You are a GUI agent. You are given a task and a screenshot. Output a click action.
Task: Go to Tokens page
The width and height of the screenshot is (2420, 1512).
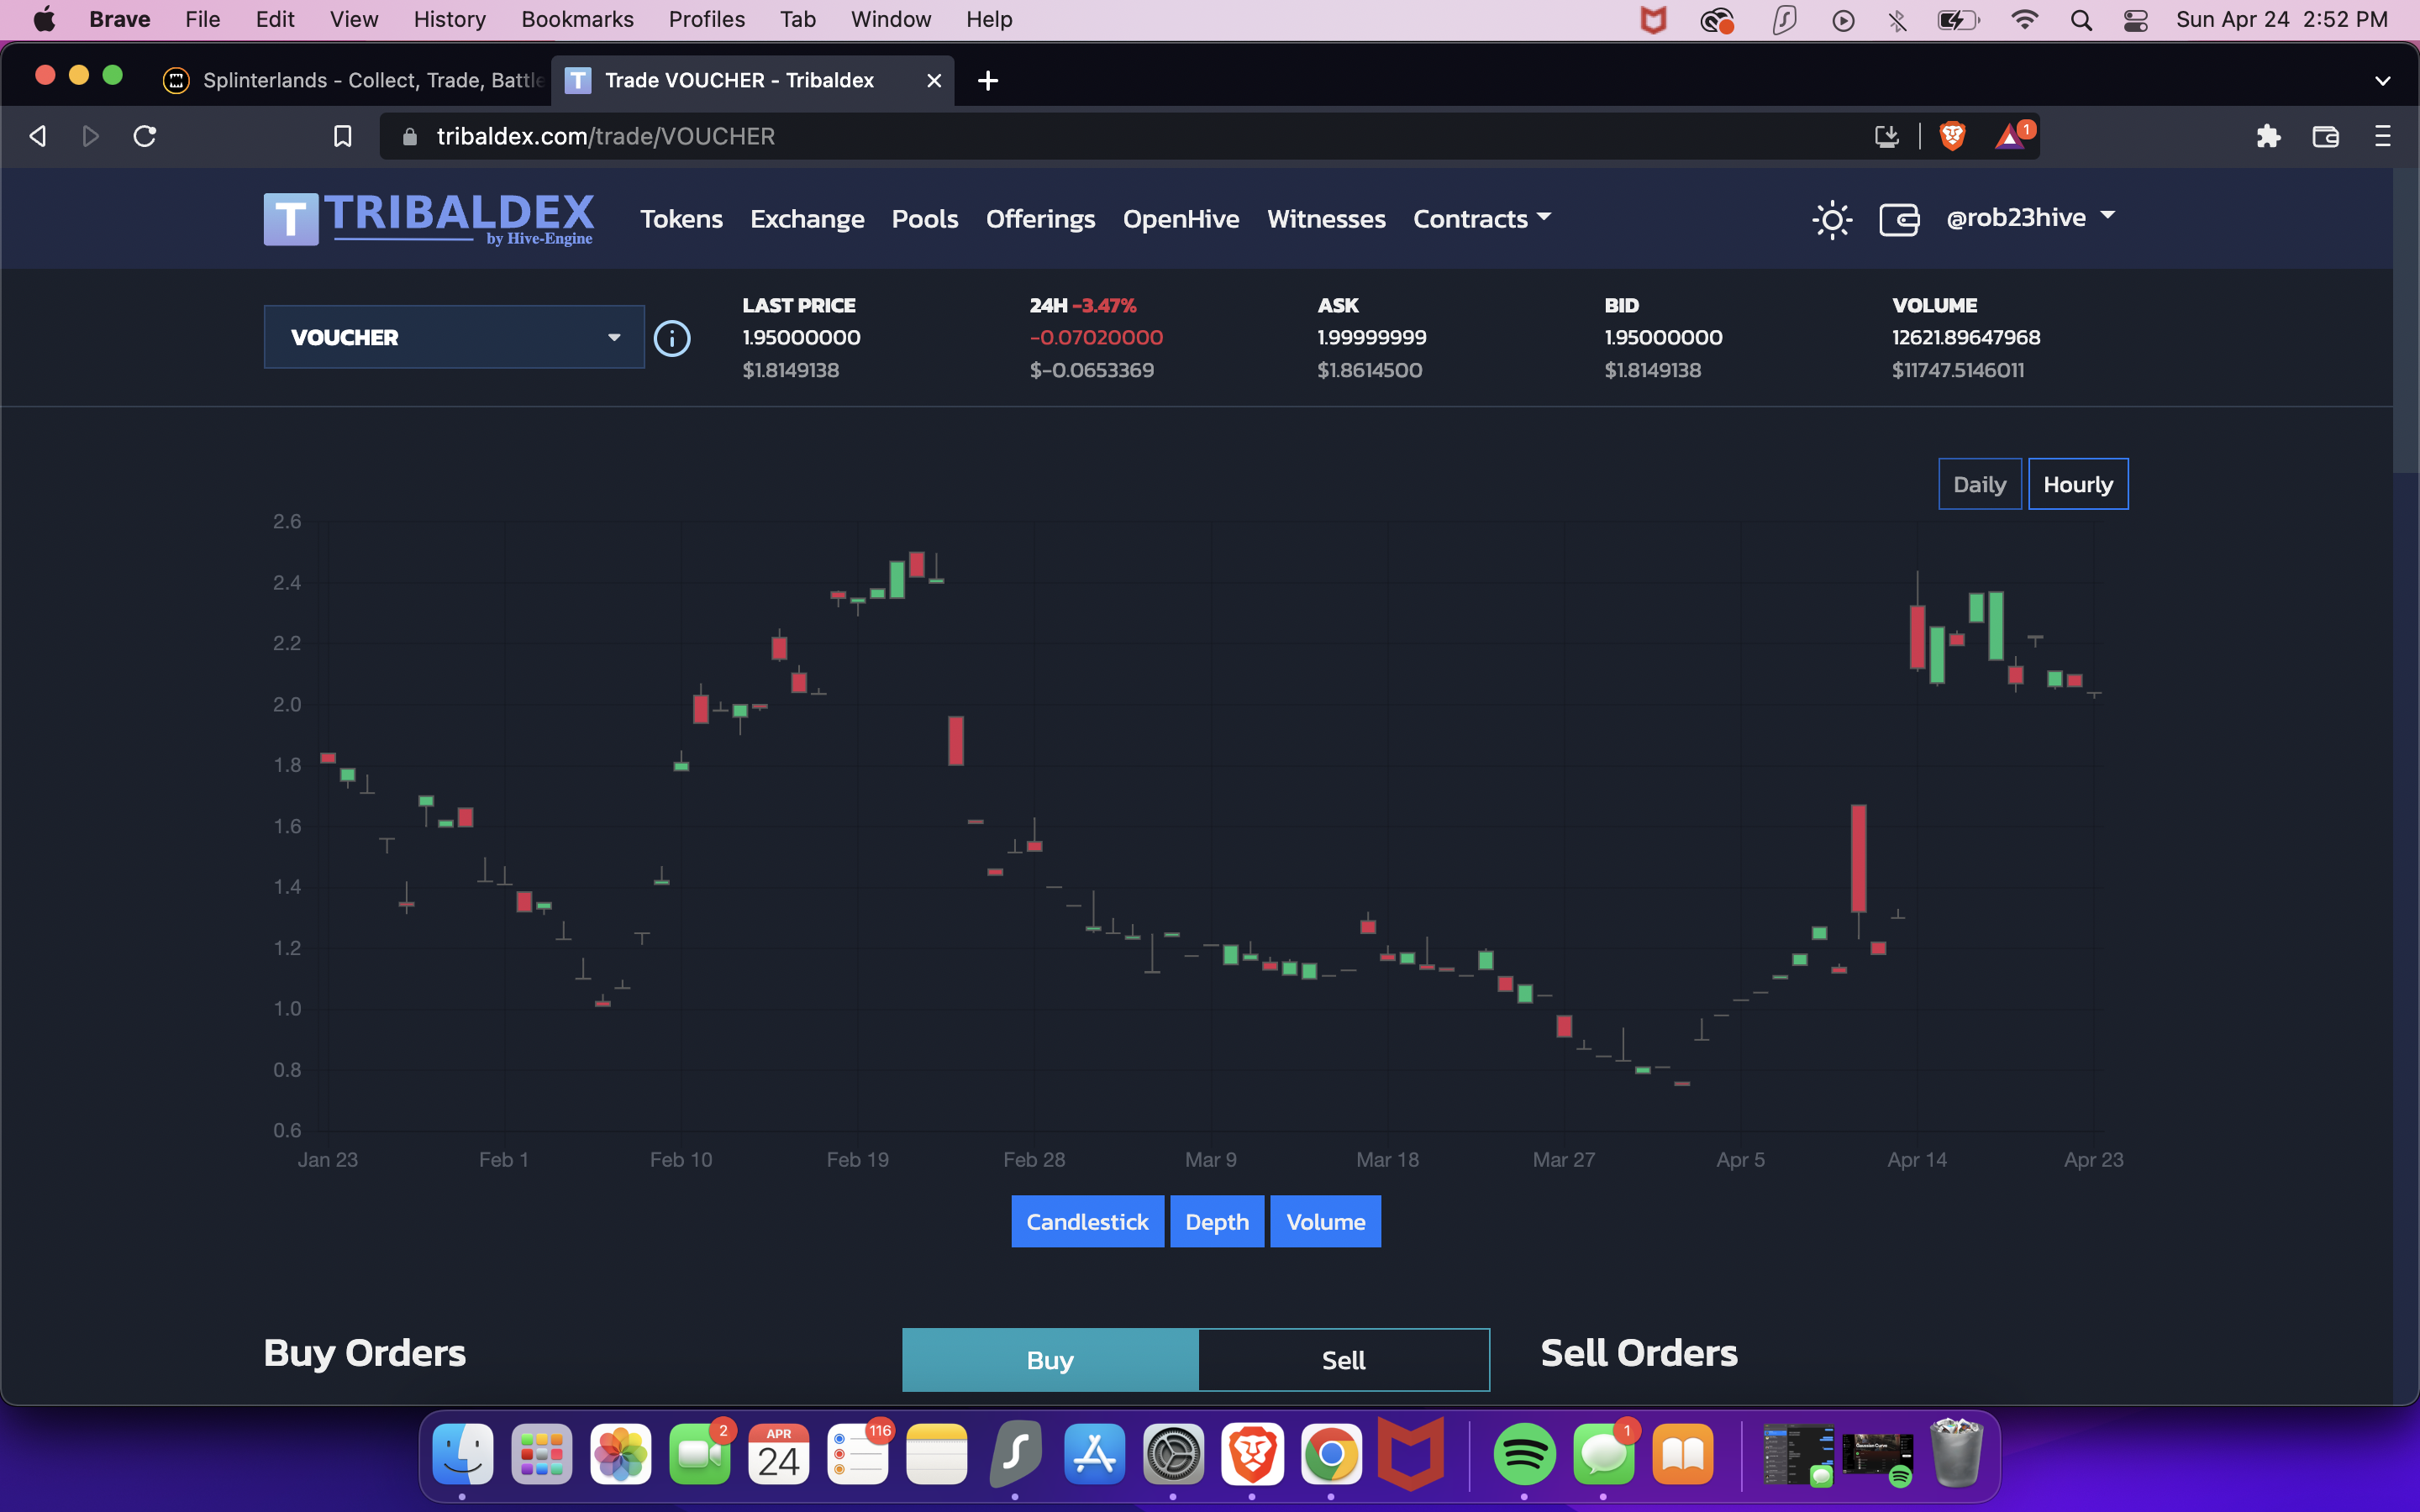point(681,218)
